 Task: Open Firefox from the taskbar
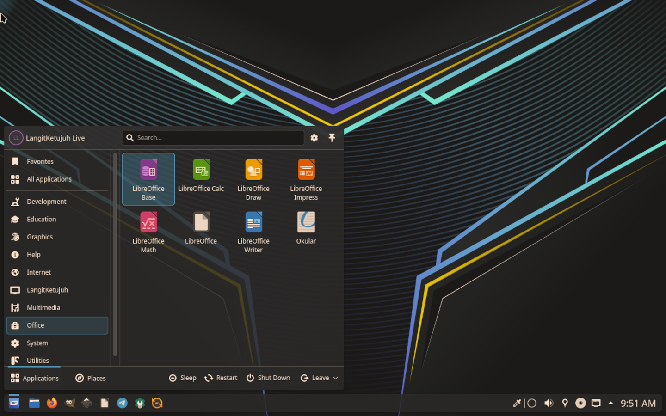pyautogui.click(x=52, y=403)
